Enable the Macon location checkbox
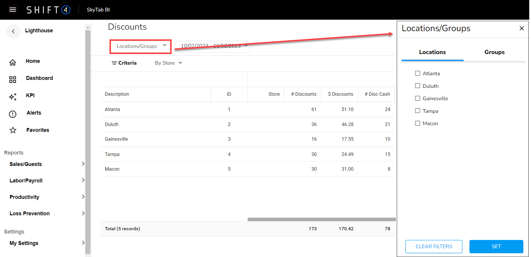 point(417,123)
